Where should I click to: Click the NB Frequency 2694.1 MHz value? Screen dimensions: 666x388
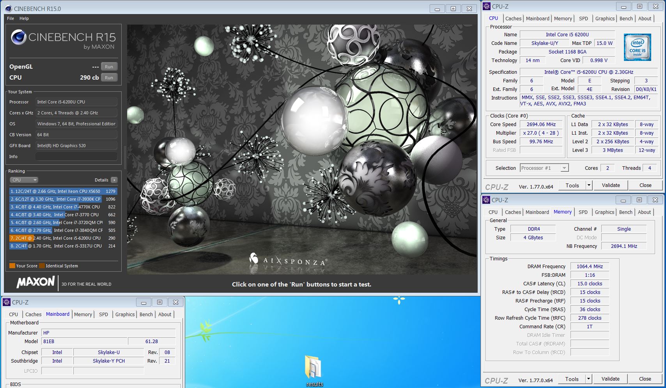click(624, 246)
